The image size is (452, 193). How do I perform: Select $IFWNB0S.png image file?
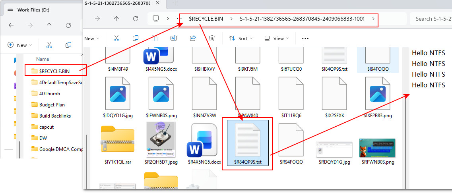[x=161, y=98]
